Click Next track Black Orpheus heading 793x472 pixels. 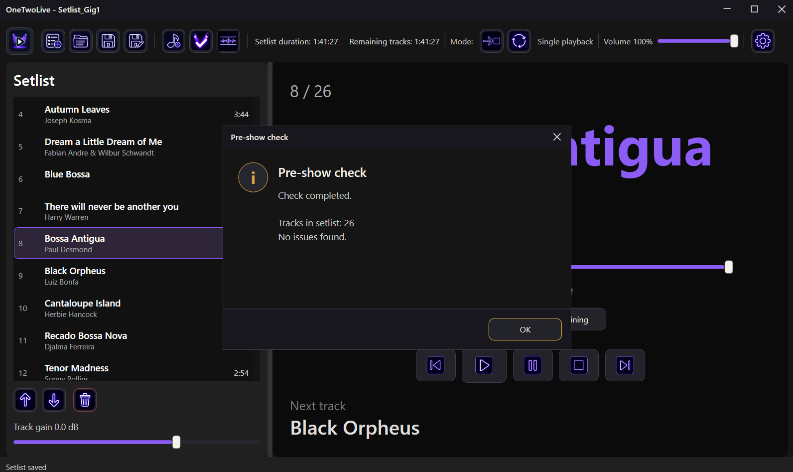(x=355, y=428)
